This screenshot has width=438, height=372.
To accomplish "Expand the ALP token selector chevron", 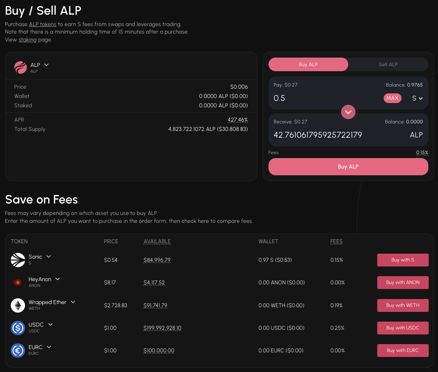I will 46,65.
